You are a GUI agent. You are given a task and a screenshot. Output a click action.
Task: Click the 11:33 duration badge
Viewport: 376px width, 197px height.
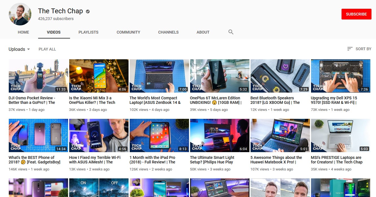point(61,89)
